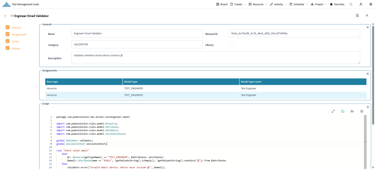375x170 pixels.
Task: Click the Test Management Suite logo
Action: [6, 4]
